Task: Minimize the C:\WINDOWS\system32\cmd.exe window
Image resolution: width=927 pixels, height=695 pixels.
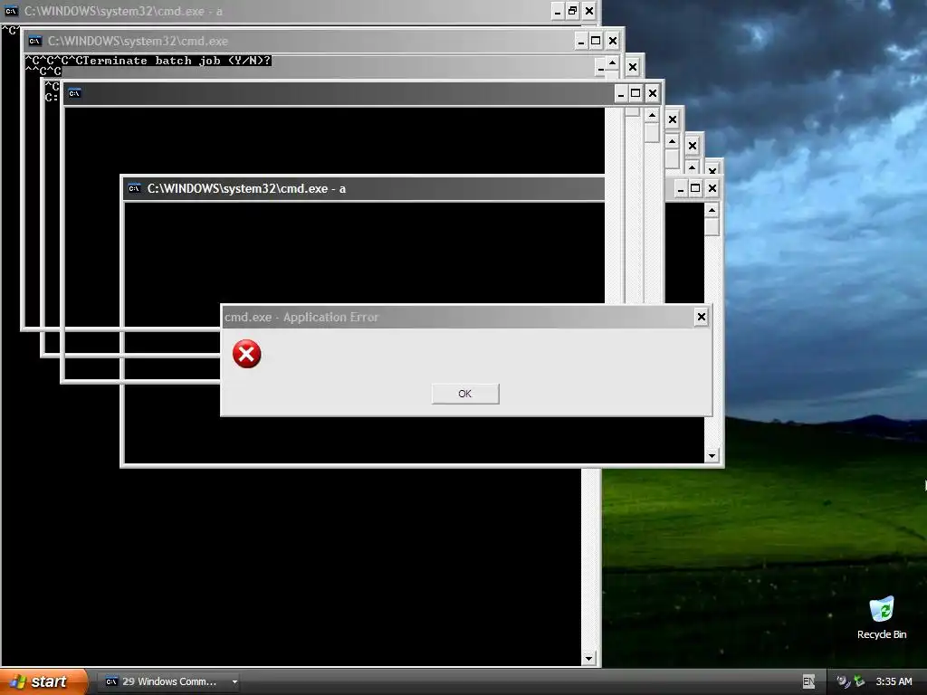Action: coord(580,41)
